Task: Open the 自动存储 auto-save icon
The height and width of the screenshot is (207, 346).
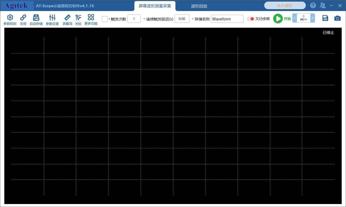Action: [x=36, y=17]
